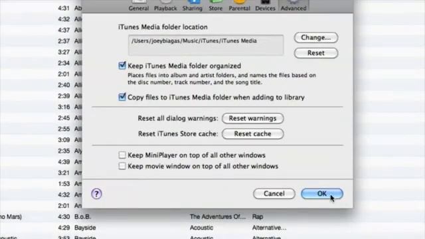The width and height of the screenshot is (425, 239).
Task: Confirm preferences with the OK button
Action: [x=322, y=194]
